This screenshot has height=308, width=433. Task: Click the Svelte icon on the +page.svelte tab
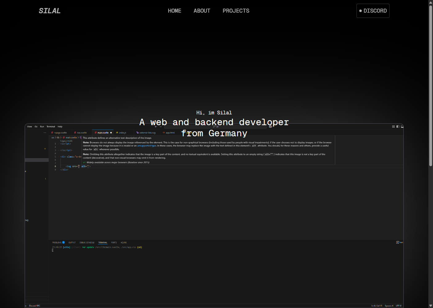coord(52,133)
